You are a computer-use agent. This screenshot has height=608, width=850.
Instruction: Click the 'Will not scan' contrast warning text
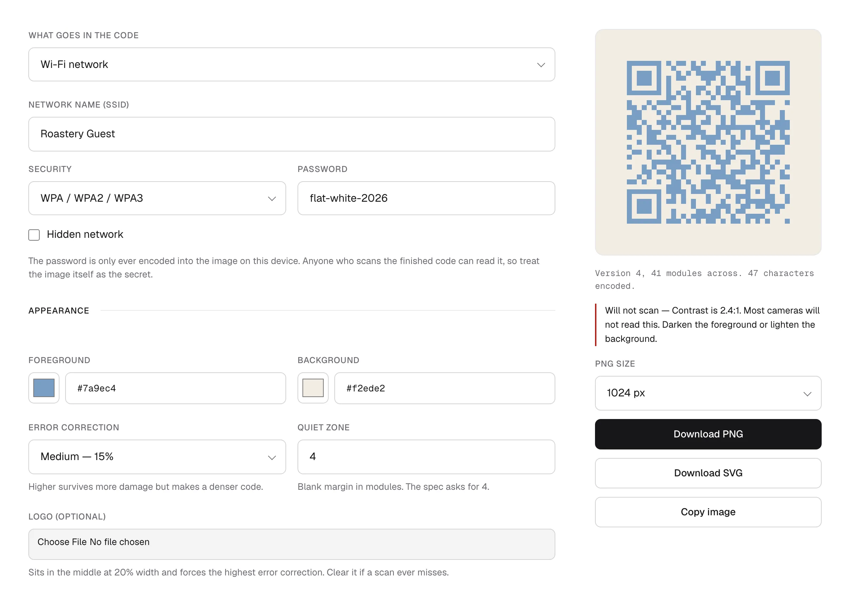click(712, 325)
